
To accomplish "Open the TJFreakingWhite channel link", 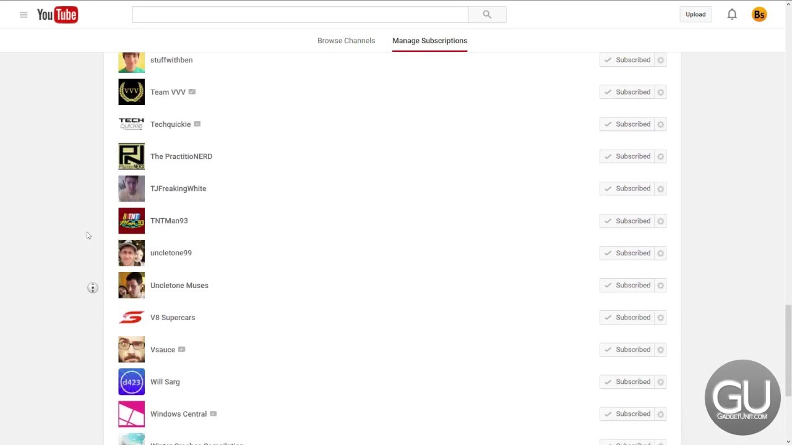I will [178, 189].
